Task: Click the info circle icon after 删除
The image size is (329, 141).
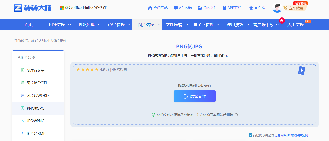Action: coord(236,115)
